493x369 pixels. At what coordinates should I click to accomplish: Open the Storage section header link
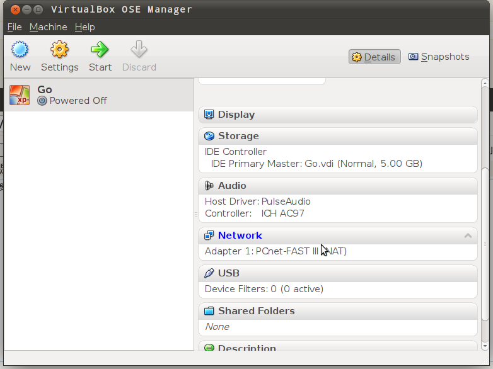tap(239, 136)
